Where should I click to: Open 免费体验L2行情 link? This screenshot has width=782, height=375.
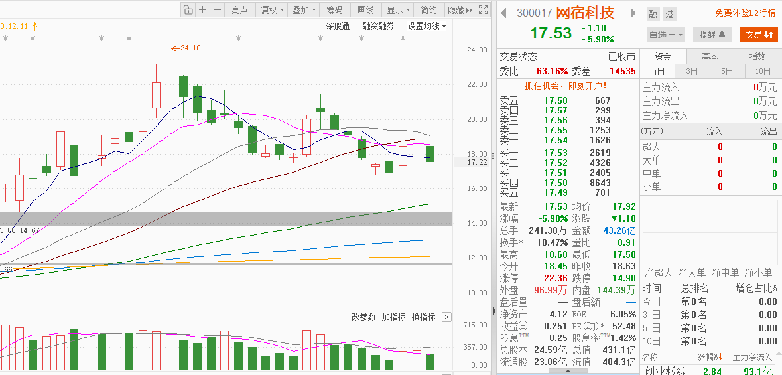pyautogui.click(x=745, y=13)
